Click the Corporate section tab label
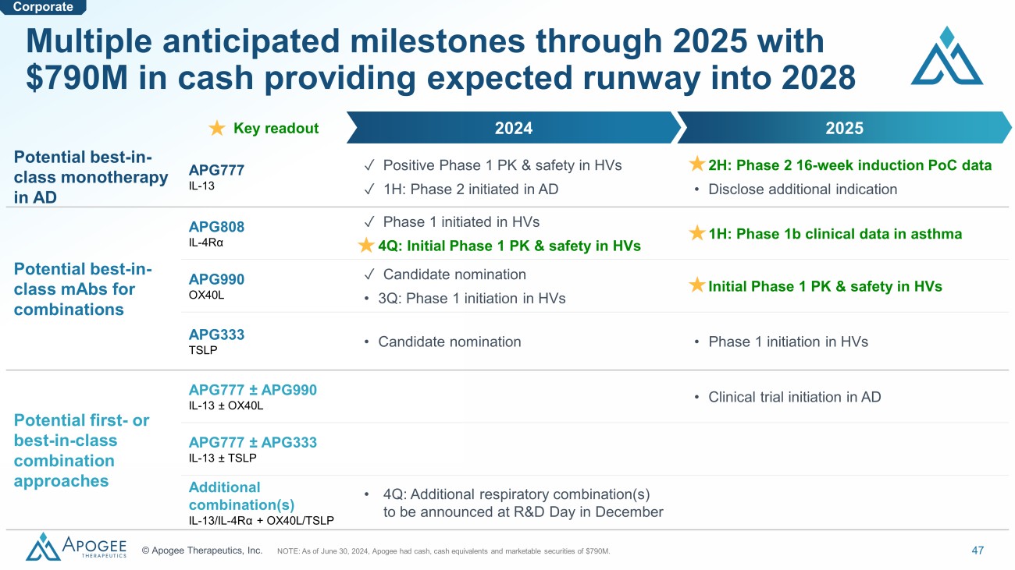The image size is (1015, 570). click(x=44, y=7)
